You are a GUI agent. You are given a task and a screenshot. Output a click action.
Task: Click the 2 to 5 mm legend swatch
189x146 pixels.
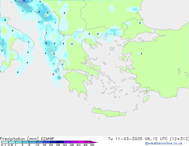(26, 142)
